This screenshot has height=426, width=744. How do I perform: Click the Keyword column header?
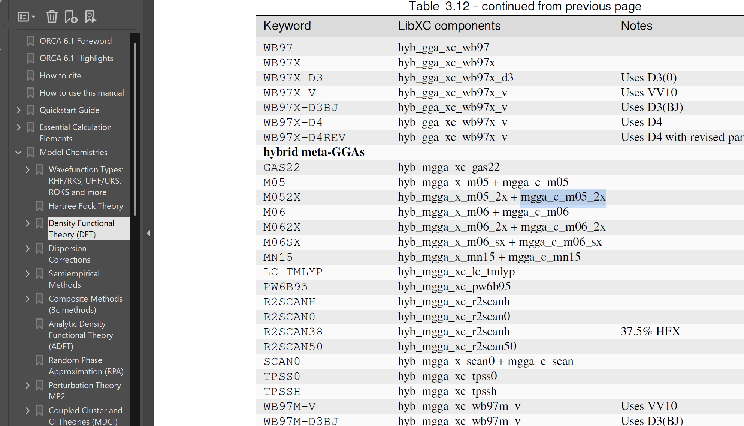point(287,25)
